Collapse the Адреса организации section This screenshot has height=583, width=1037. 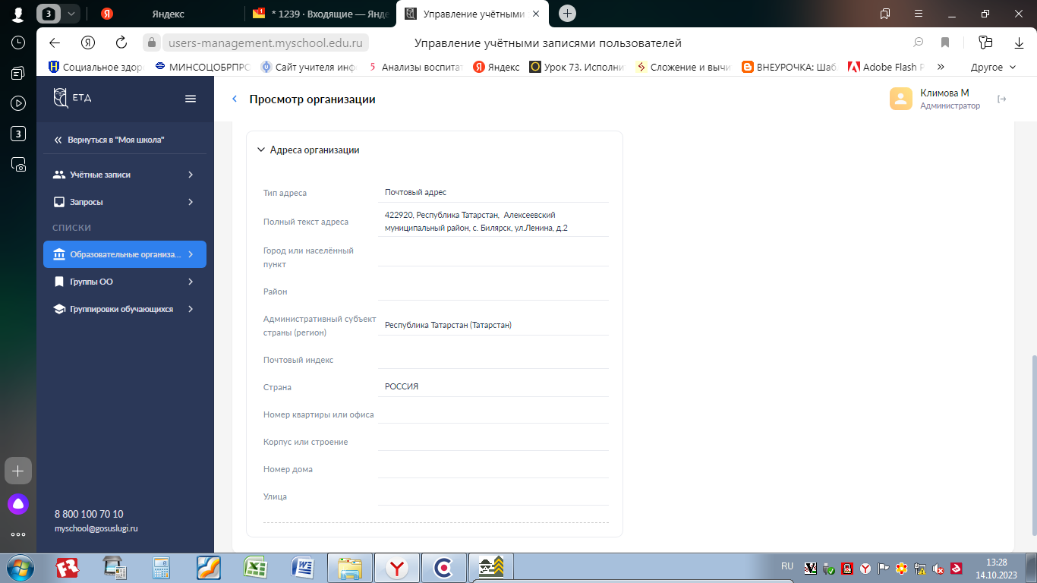(x=260, y=150)
